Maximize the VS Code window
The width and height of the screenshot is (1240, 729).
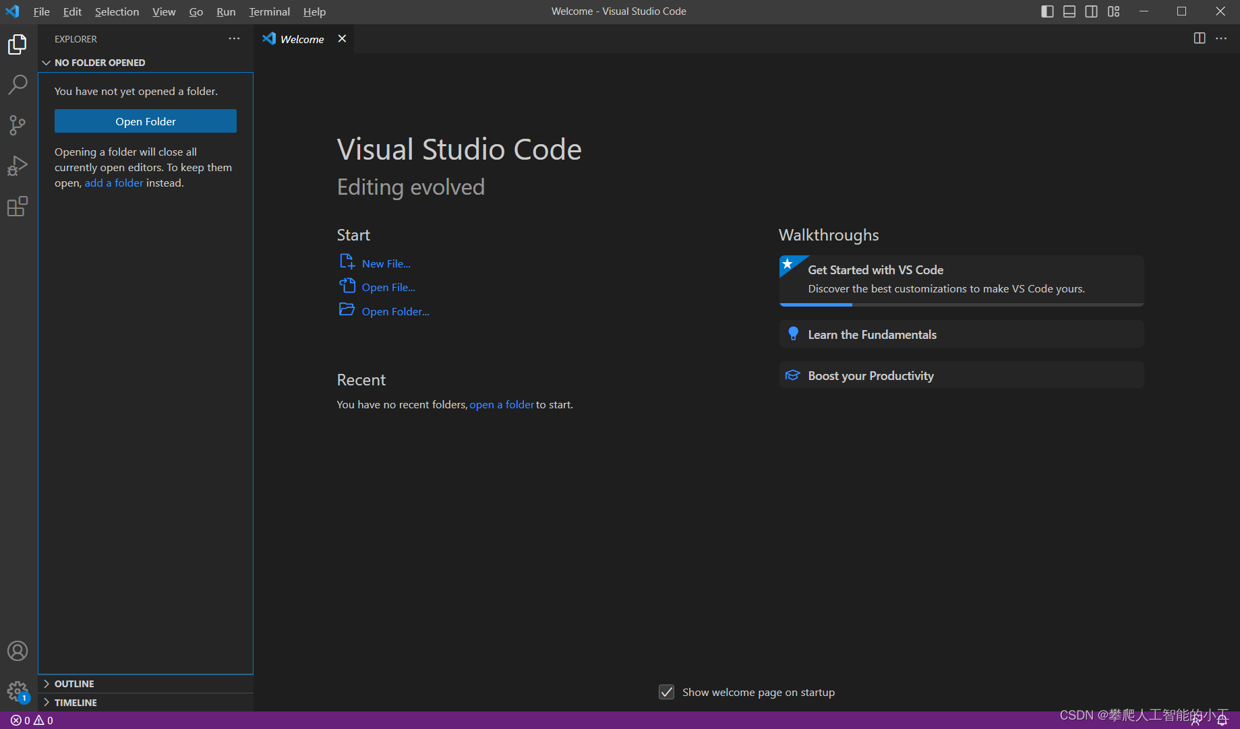pos(1182,11)
